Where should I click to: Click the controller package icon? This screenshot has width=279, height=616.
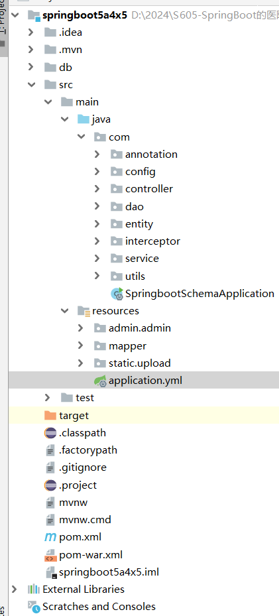(x=116, y=188)
